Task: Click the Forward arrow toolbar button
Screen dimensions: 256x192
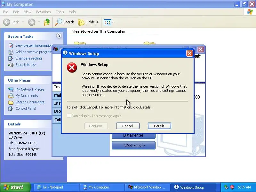Action: pyautogui.click(x=32, y=22)
